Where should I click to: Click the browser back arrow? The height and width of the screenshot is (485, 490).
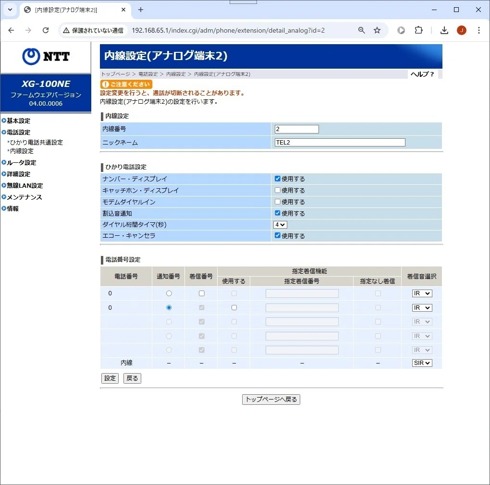(11, 30)
